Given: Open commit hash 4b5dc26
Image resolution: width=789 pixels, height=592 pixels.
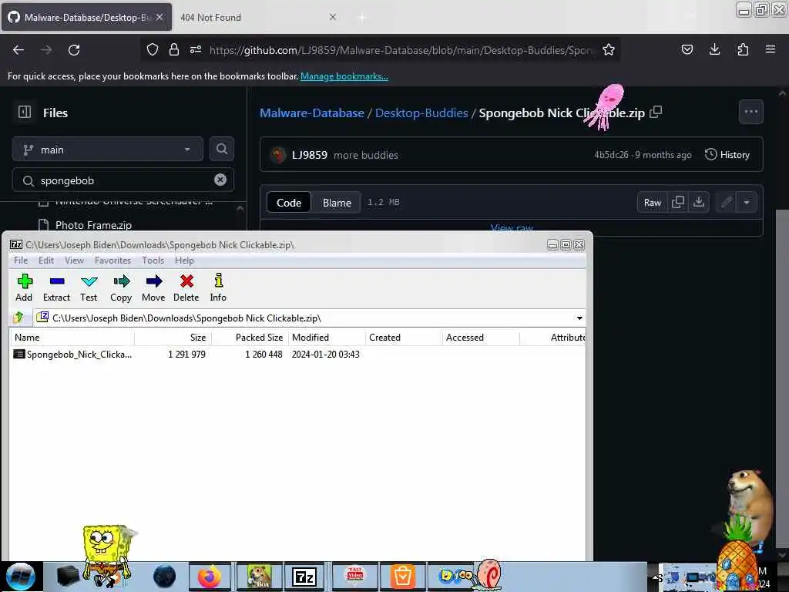Looking at the screenshot, I should pos(611,154).
